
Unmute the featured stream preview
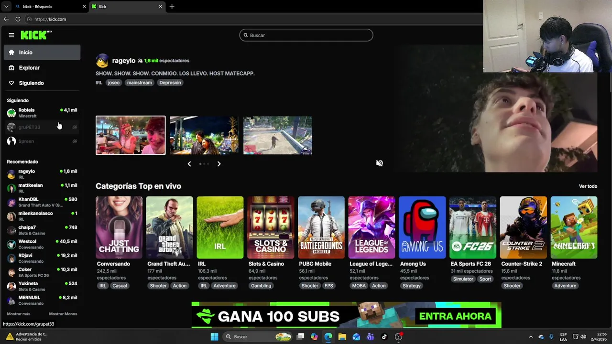click(380, 163)
